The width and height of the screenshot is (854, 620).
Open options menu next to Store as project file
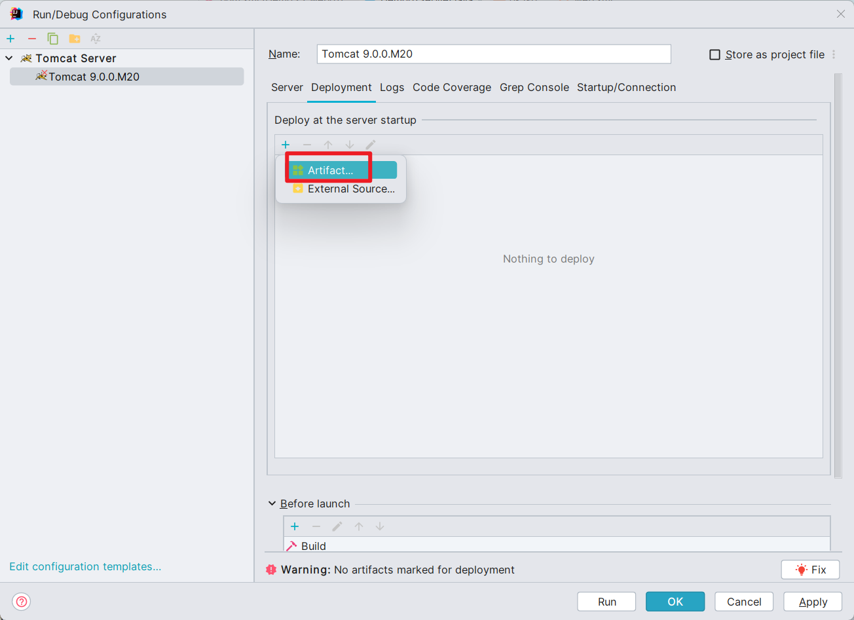point(834,54)
